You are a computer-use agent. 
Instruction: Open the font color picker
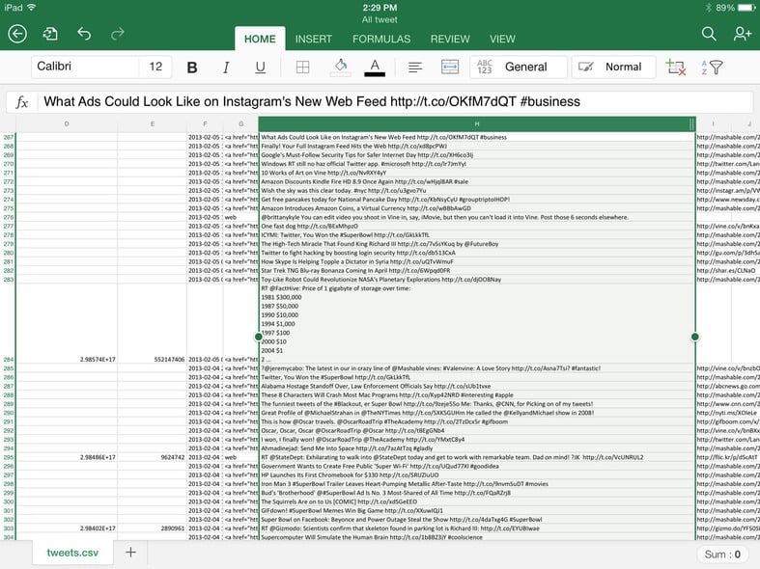click(x=375, y=68)
